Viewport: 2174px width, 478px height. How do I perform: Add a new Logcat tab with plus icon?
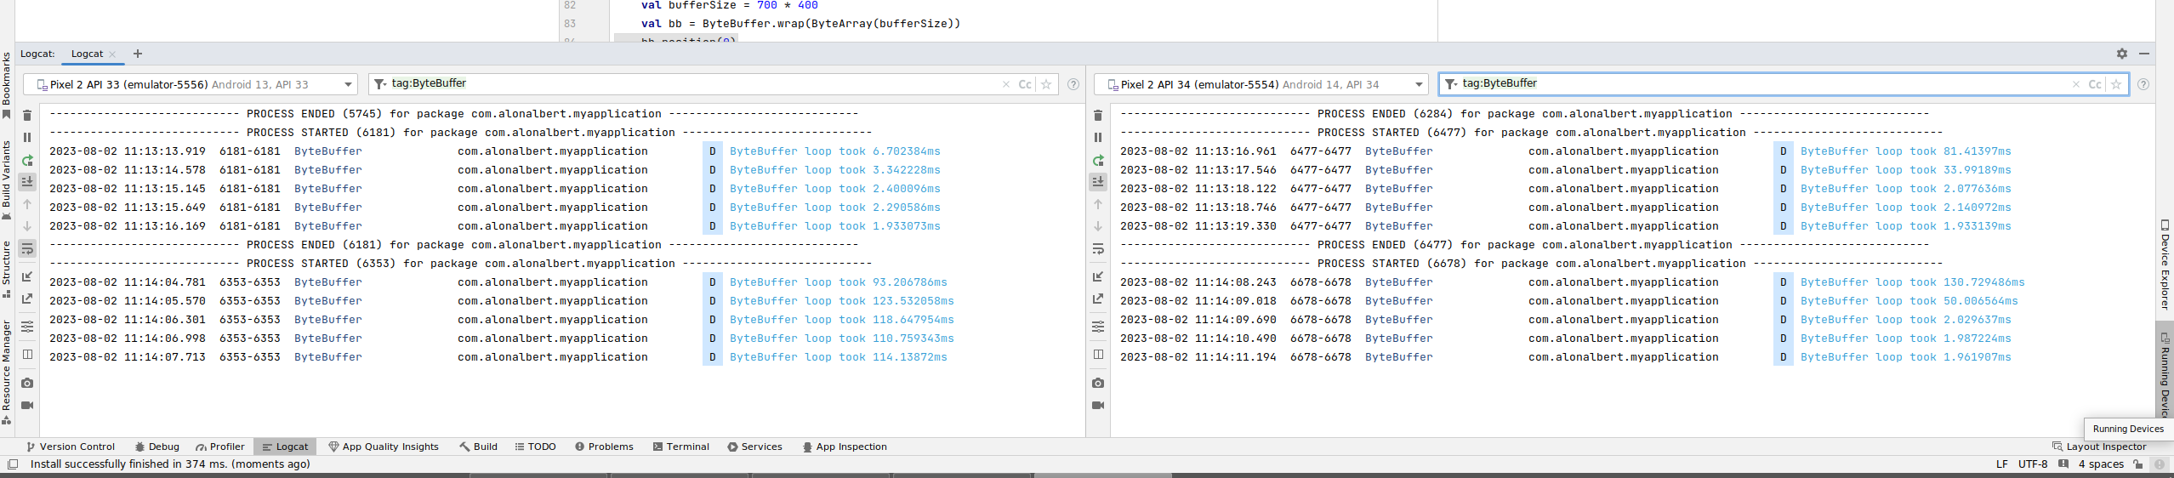(x=138, y=54)
